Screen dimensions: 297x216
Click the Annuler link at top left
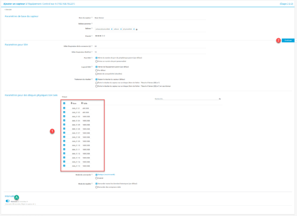coord(8,10)
